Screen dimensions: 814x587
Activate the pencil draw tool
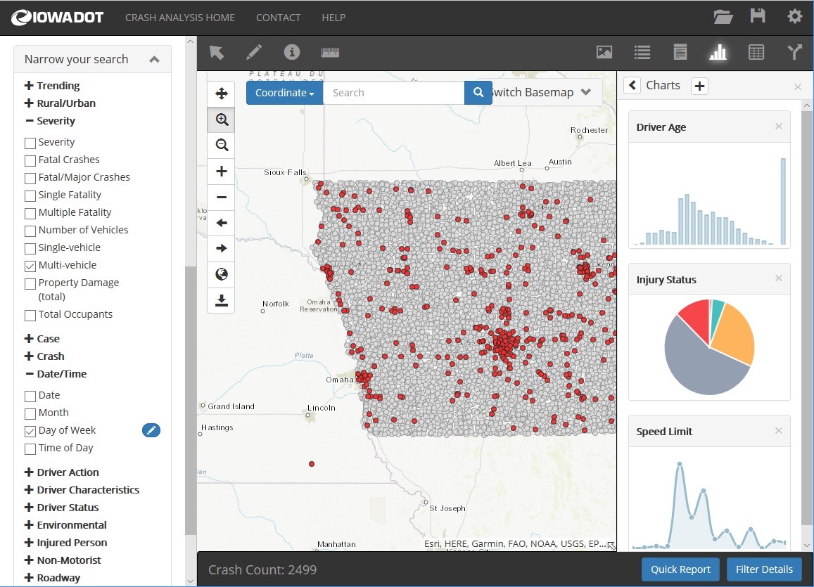[x=253, y=52]
